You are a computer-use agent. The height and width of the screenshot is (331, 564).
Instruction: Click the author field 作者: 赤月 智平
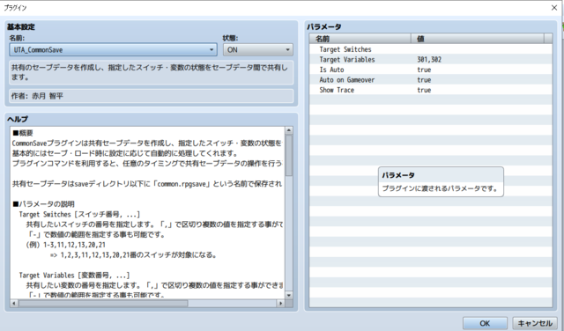tap(151, 96)
